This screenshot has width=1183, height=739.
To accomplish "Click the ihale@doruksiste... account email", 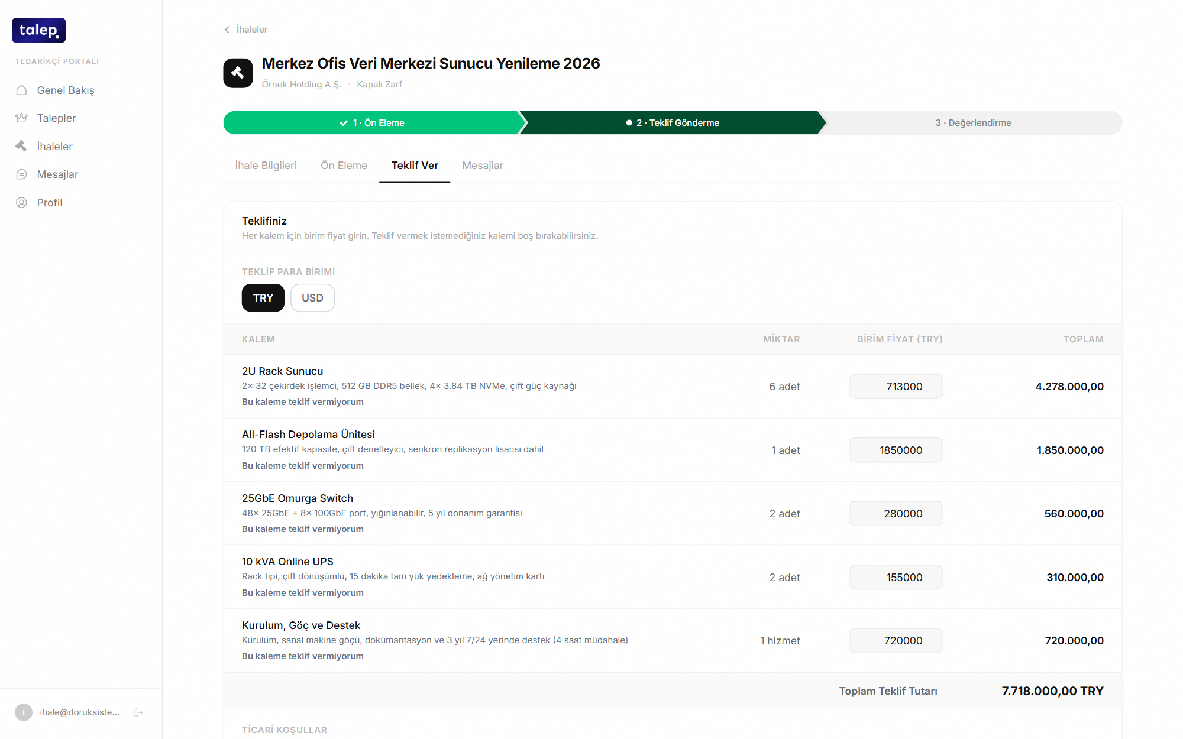I will pos(80,712).
